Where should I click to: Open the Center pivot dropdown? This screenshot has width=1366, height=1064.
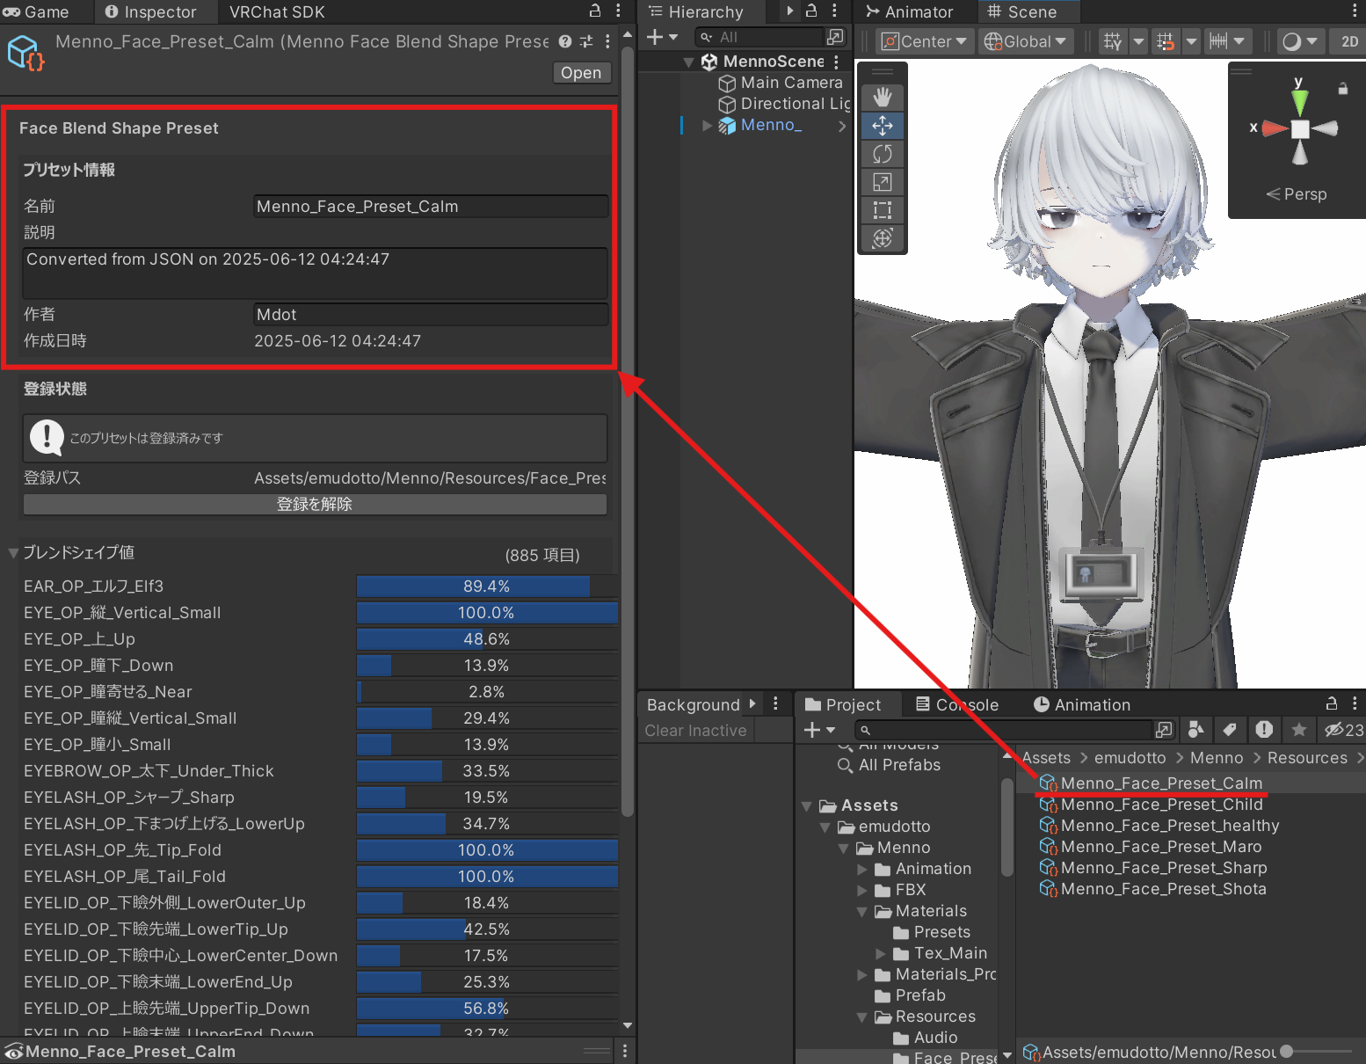point(924,41)
